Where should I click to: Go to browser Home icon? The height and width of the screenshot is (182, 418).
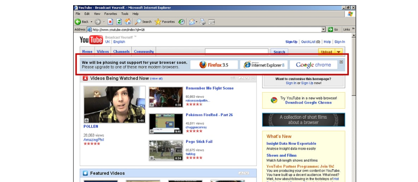coord(128,22)
